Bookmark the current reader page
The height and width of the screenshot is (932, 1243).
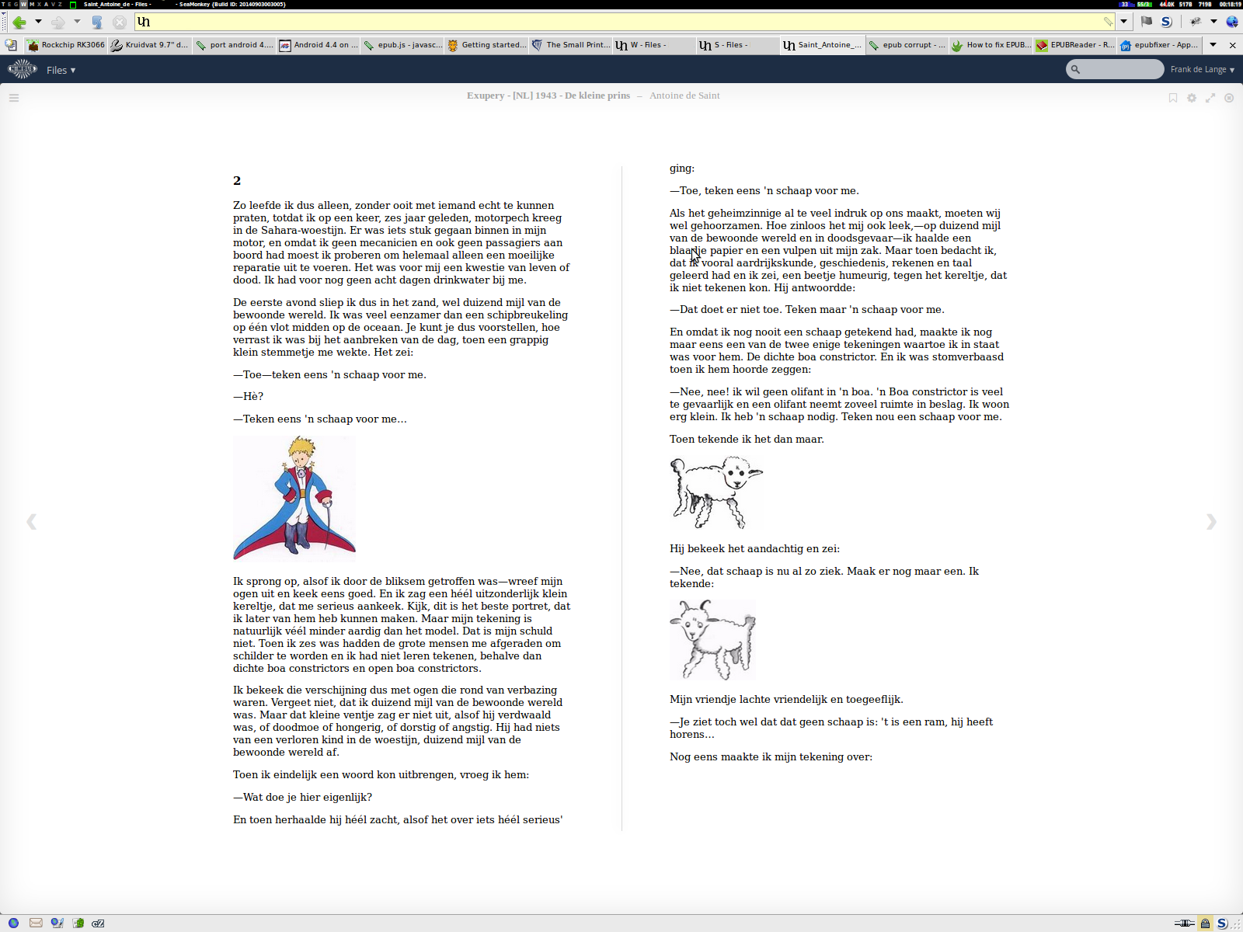pyautogui.click(x=1173, y=98)
